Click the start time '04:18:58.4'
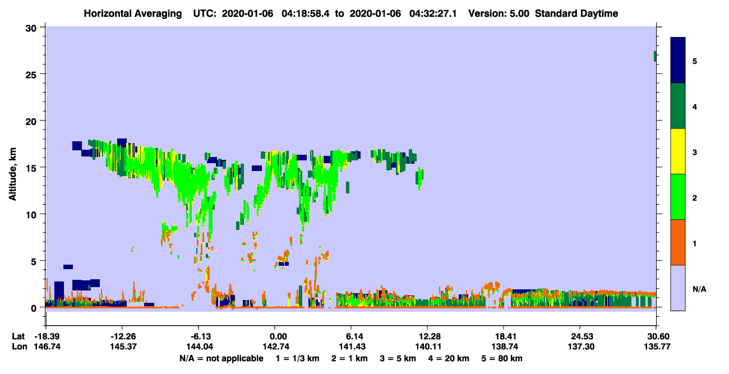The image size is (729, 374). coord(307,13)
